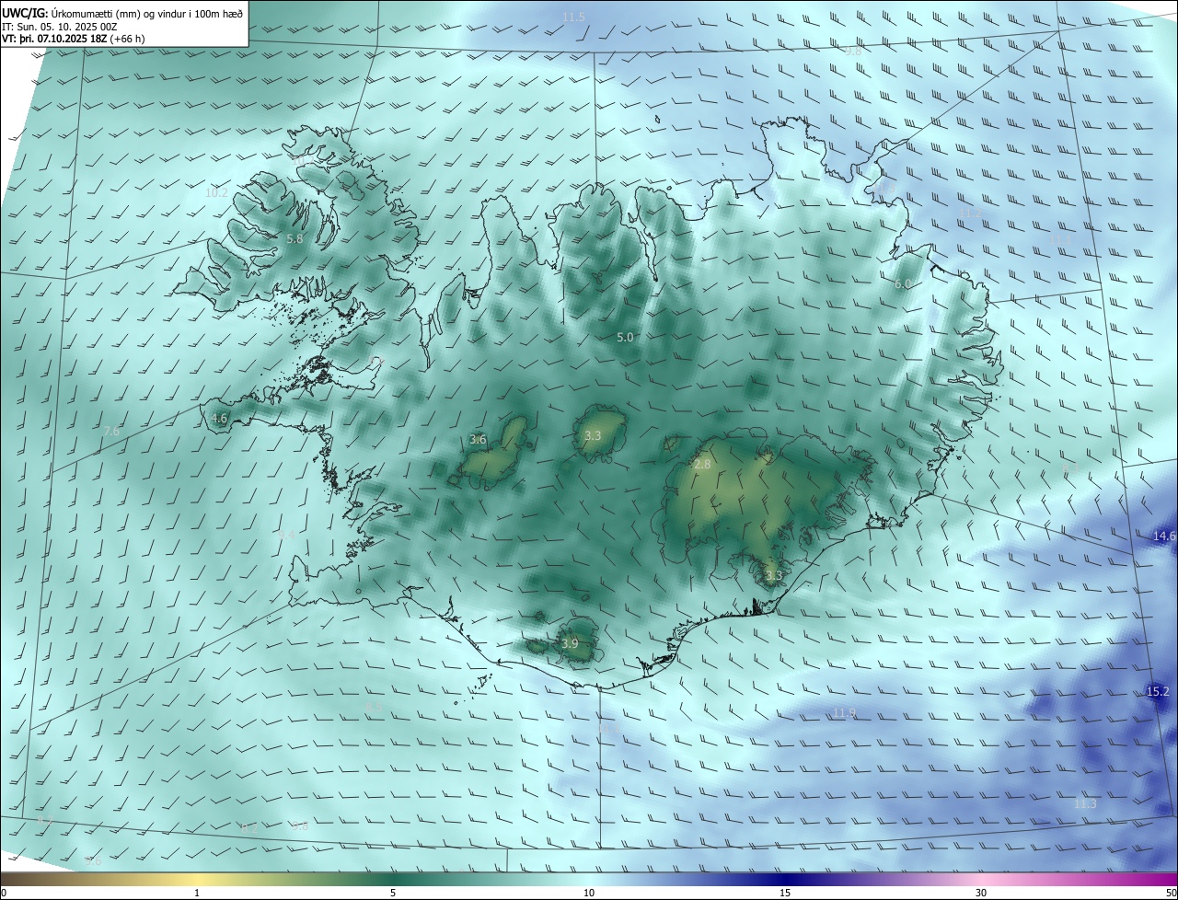Click the 11.5 precipitation value label
The width and height of the screenshot is (1178, 900).
(573, 17)
